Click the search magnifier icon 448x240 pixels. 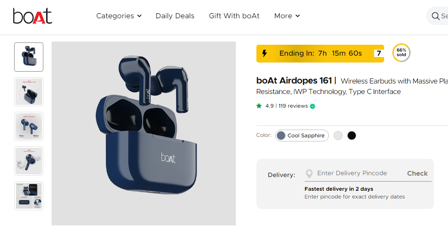point(436,16)
